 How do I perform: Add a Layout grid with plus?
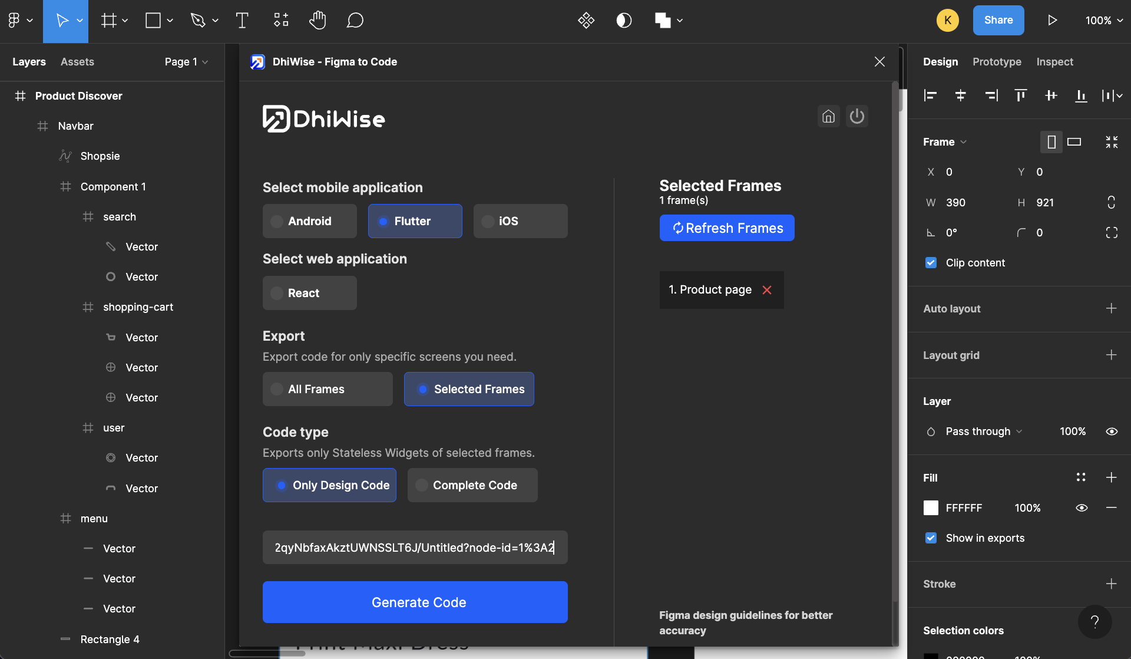(1111, 355)
